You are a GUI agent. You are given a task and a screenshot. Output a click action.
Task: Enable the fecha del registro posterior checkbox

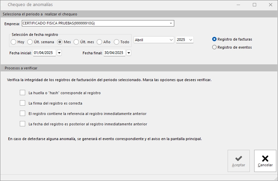pyautogui.click(x=22, y=124)
